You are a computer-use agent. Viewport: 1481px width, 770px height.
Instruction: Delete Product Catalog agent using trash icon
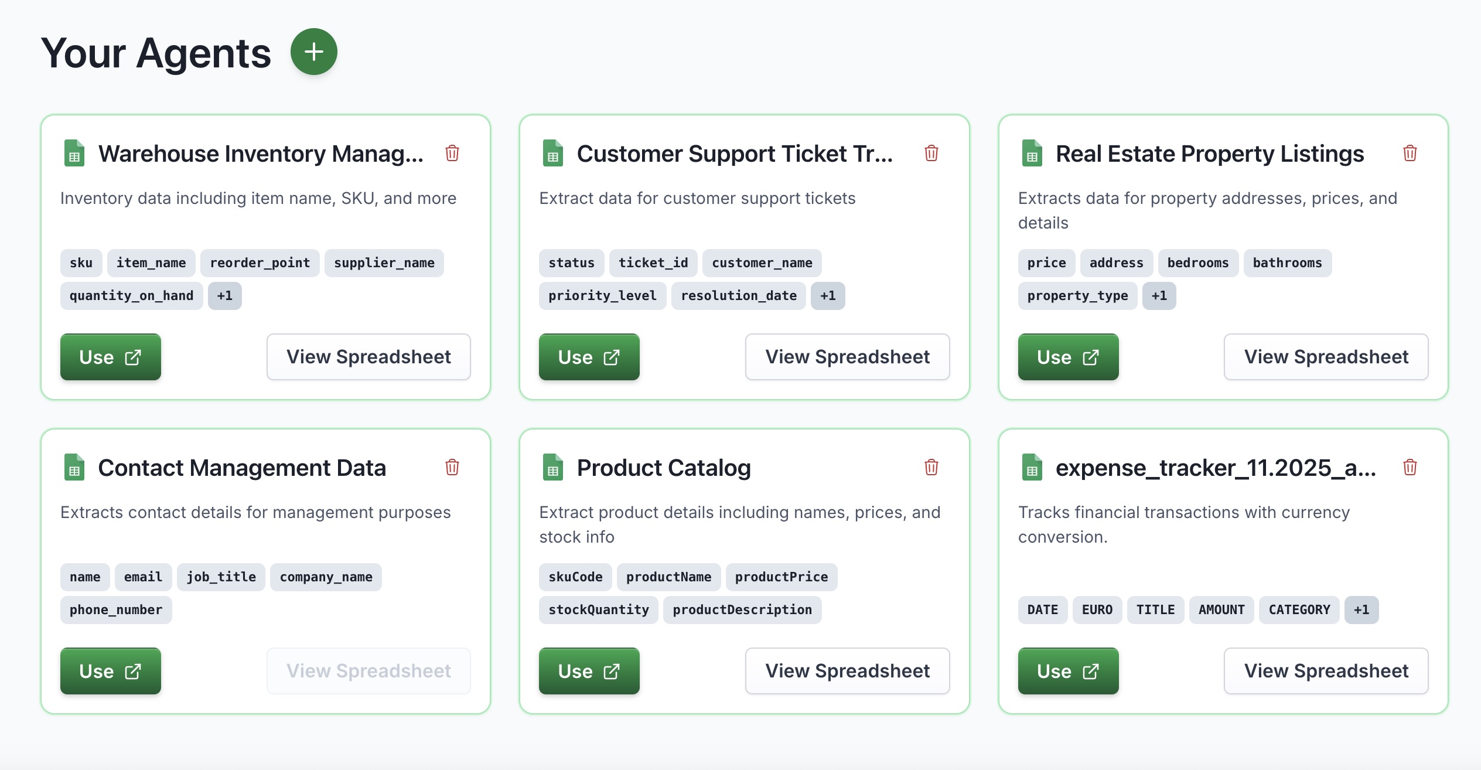pyautogui.click(x=931, y=468)
